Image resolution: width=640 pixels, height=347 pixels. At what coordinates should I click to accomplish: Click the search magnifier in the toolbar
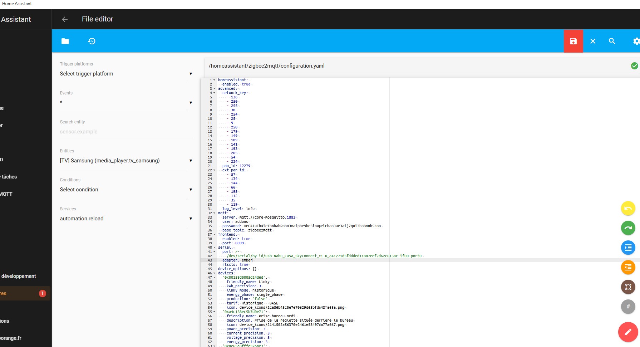pyautogui.click(x=612, y=41)
